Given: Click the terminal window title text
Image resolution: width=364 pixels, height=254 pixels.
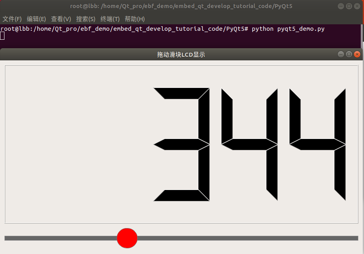Looking at the screenshot, I should pyautogui.click(x=181, y=6).
